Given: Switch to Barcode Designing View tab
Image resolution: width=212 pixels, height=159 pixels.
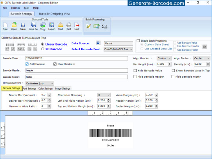Looking at the screenshot, I should (54, 14).
